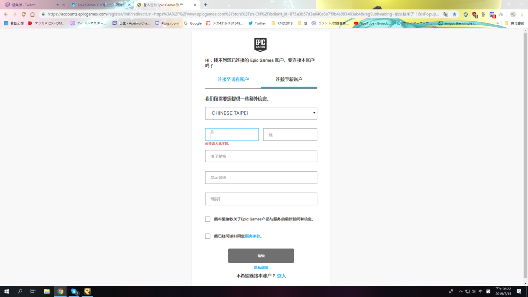Select the 连接至新账户 tab
Image resolution: width=528 pixels, height=297 pixels.
pyautogui.click(x=289, y=79)
